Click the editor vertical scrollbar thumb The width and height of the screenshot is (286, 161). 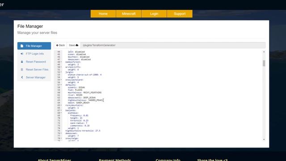(264, 64)
